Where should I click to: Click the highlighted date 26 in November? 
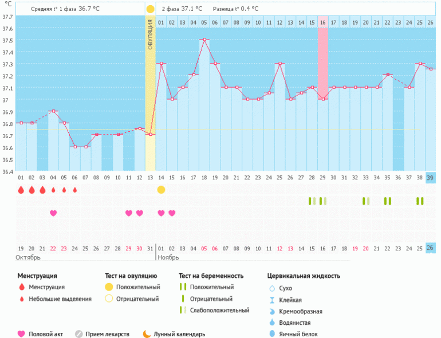click(430, 248)
